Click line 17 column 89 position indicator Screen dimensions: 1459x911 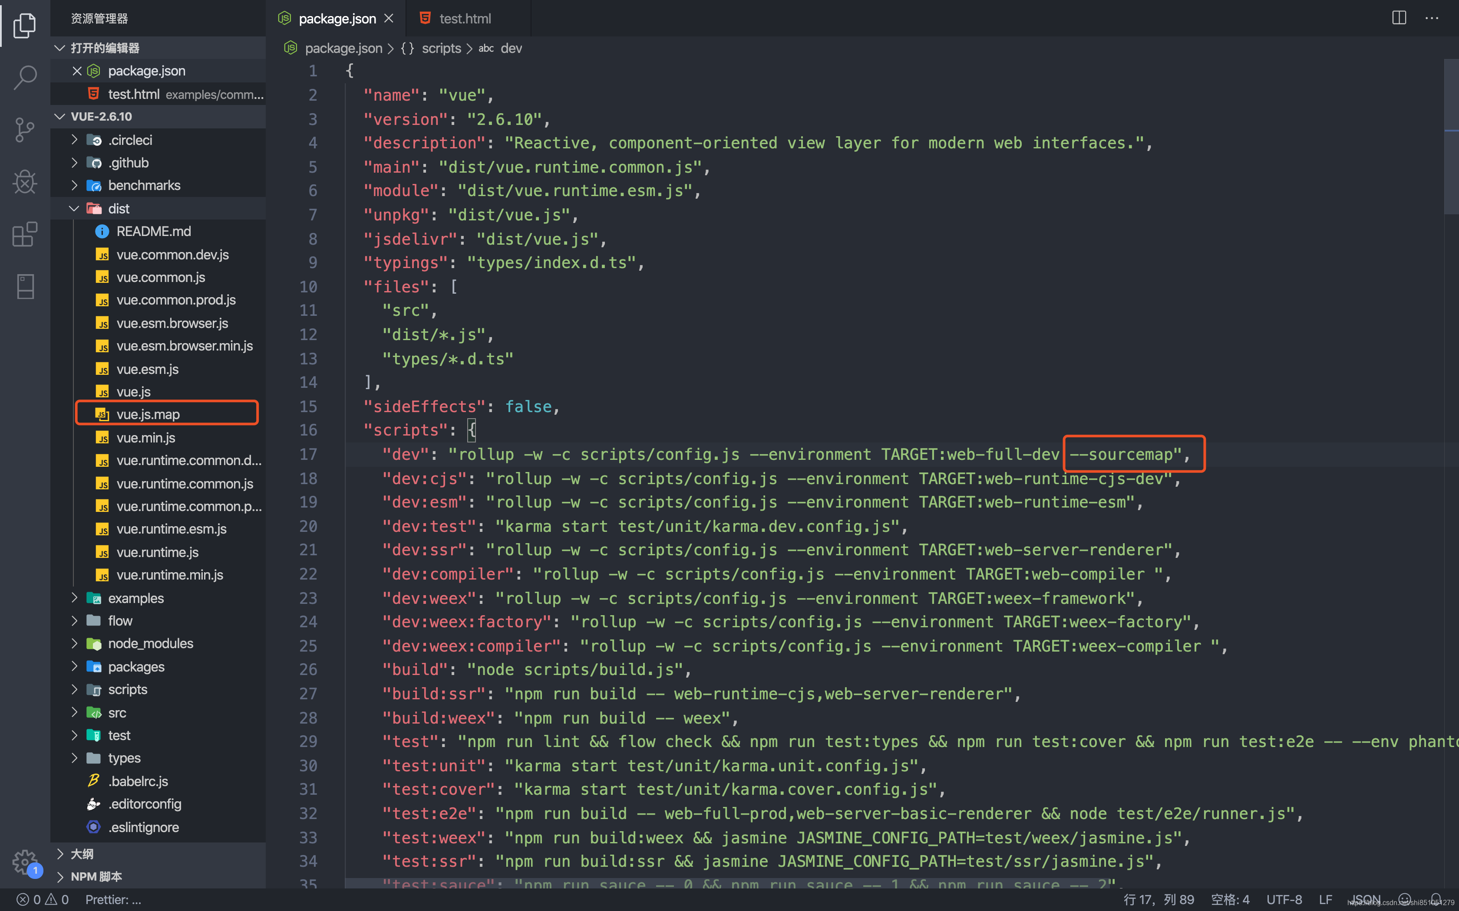pos(1158,900)
